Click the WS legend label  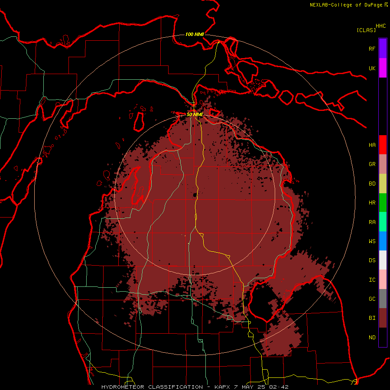click(x=372, y=241)
